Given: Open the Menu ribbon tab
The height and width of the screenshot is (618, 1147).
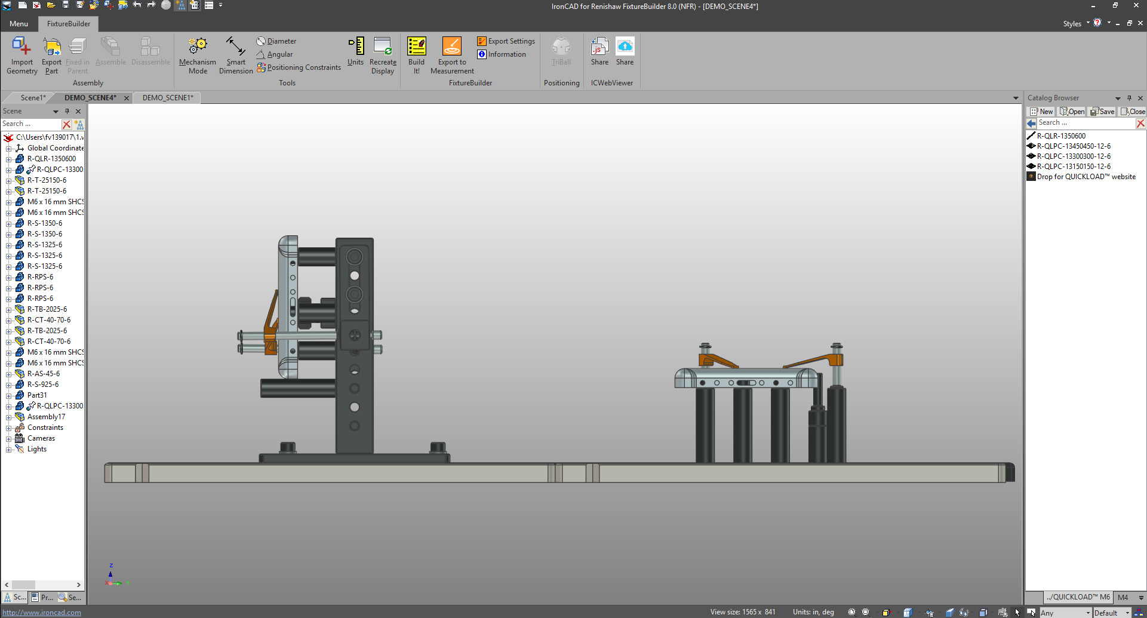Looking at the screenshot, I should (x=19, y=24).
